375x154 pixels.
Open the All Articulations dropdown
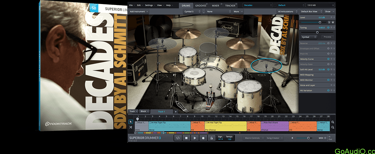tap(287, 12)
